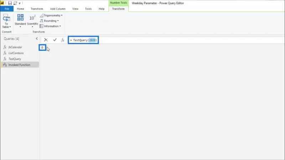Open the File menu
This screenshot has width=285, height=160.
coord(7,9)
